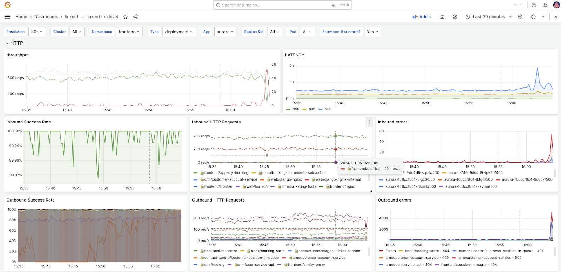Click the Inbound HTTP Requests panel menu dots

point(369,122)
